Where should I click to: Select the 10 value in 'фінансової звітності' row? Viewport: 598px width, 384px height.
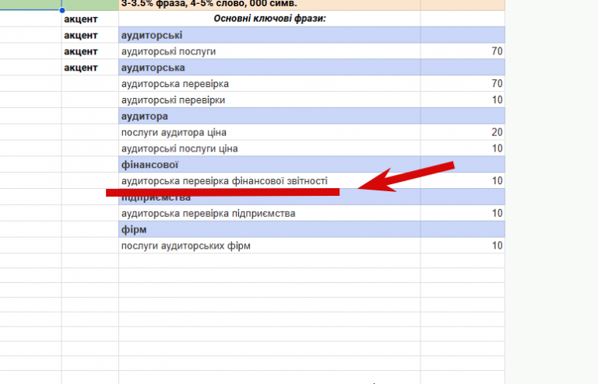click(463, 180)
